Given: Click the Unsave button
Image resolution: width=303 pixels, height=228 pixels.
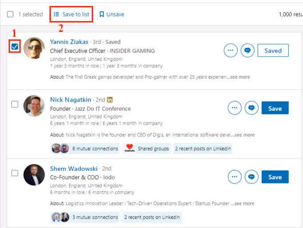Looking at the screenshot, I should click(112, 14).
